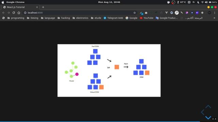Open the browser home page
Screen dimensions: 218x122
coord(19,13)
